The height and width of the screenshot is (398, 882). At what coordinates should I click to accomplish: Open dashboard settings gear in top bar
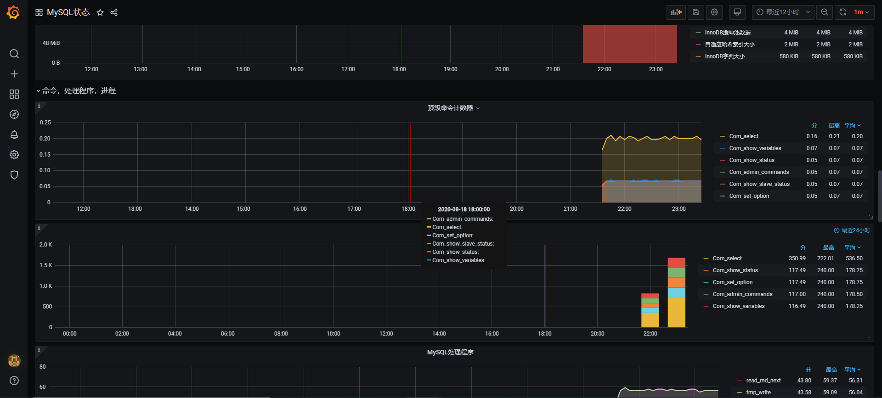[714, 12]
